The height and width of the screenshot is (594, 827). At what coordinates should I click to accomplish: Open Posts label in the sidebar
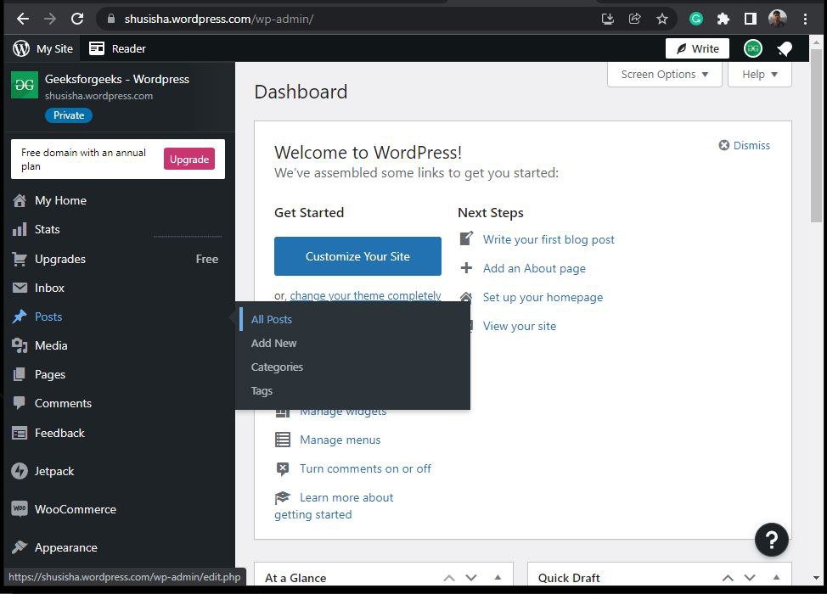pyautogui.click(x=48, y=317)
